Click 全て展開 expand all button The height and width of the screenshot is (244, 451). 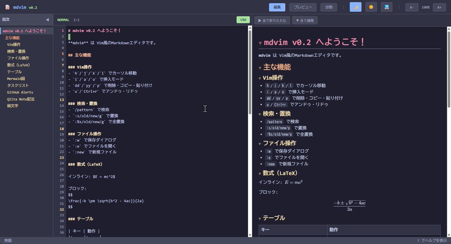[305, 20]
